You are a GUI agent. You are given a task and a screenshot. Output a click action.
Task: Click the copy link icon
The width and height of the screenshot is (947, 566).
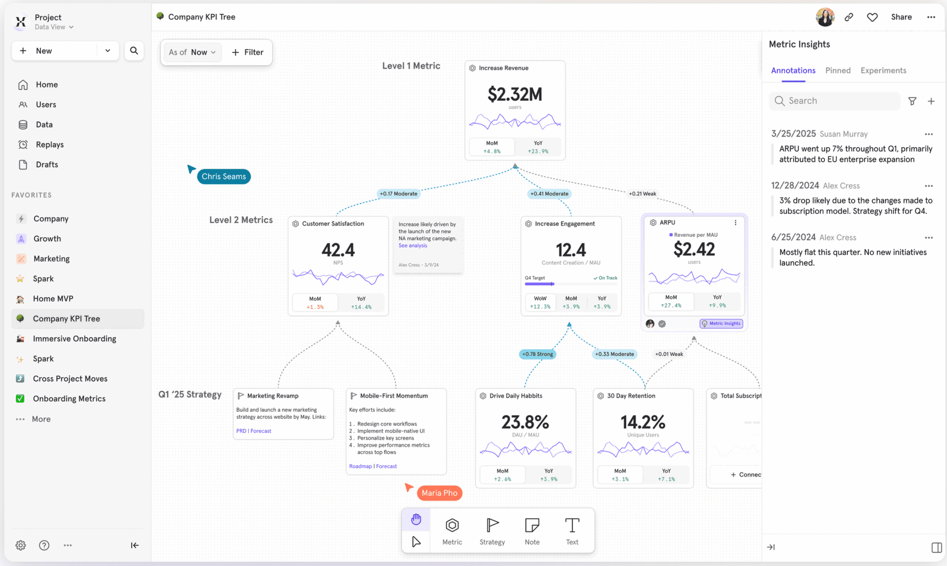tap(849, 17)
